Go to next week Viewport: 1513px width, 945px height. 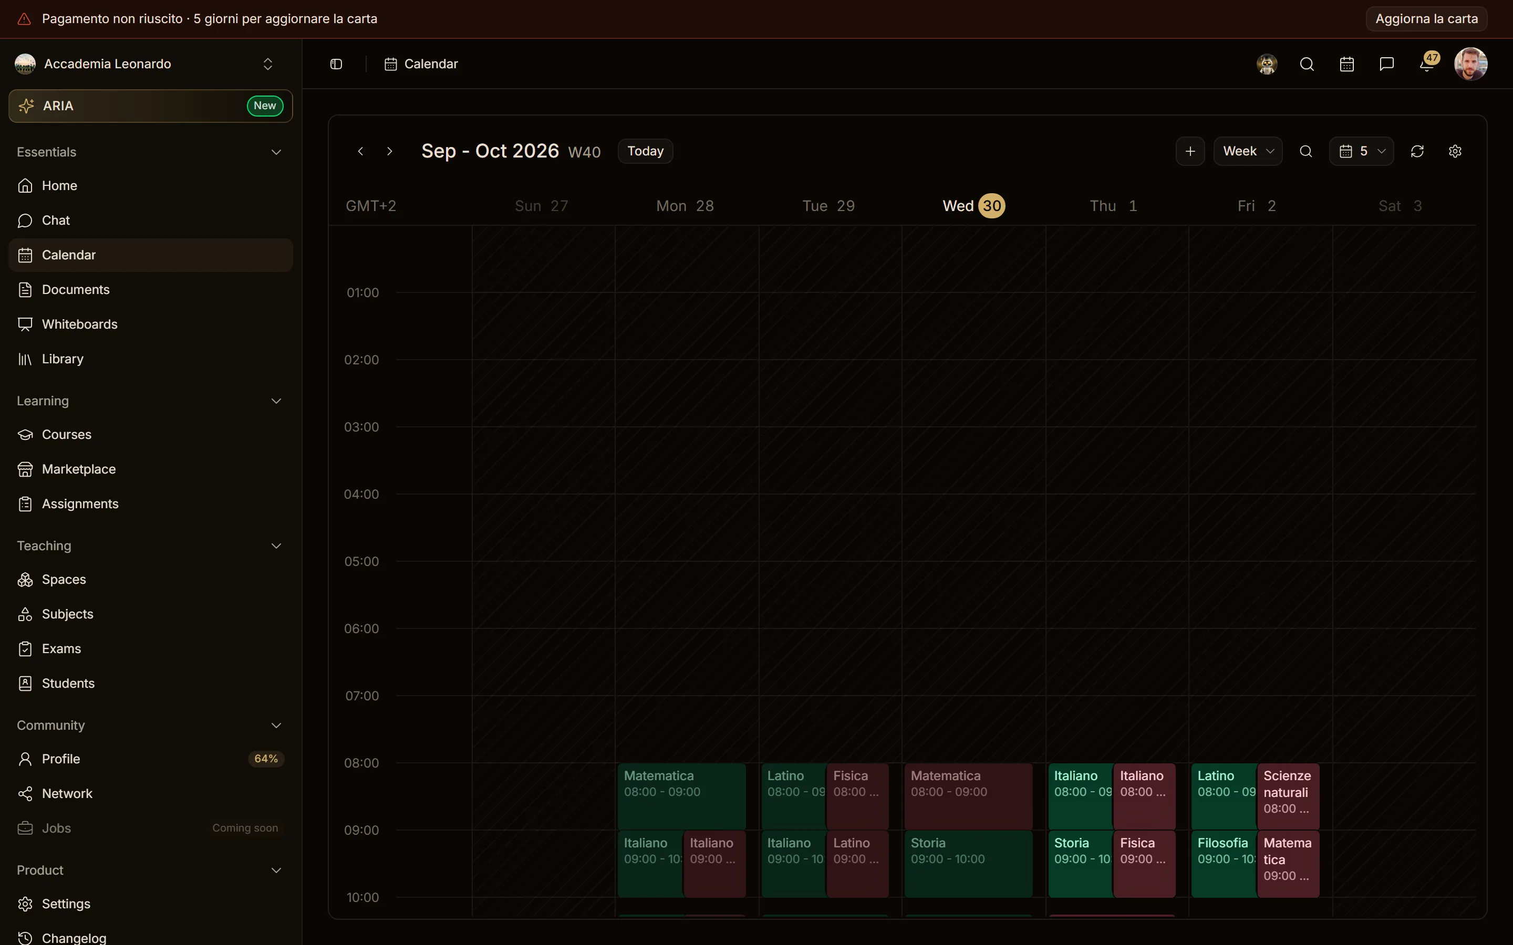coord(389,151)
